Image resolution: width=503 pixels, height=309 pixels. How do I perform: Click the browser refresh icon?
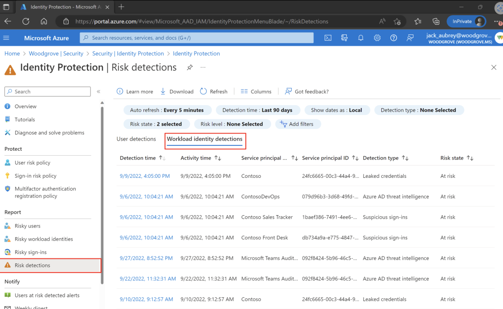pyautogui.click(x=26, y=22)
